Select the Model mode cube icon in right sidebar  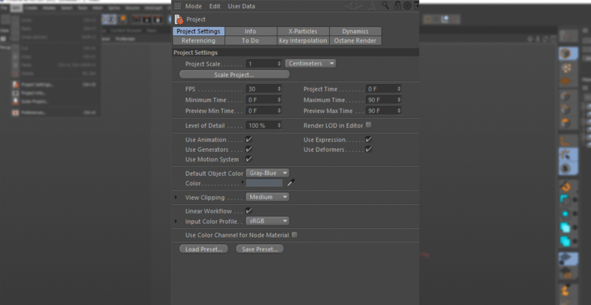coord(565,54)
